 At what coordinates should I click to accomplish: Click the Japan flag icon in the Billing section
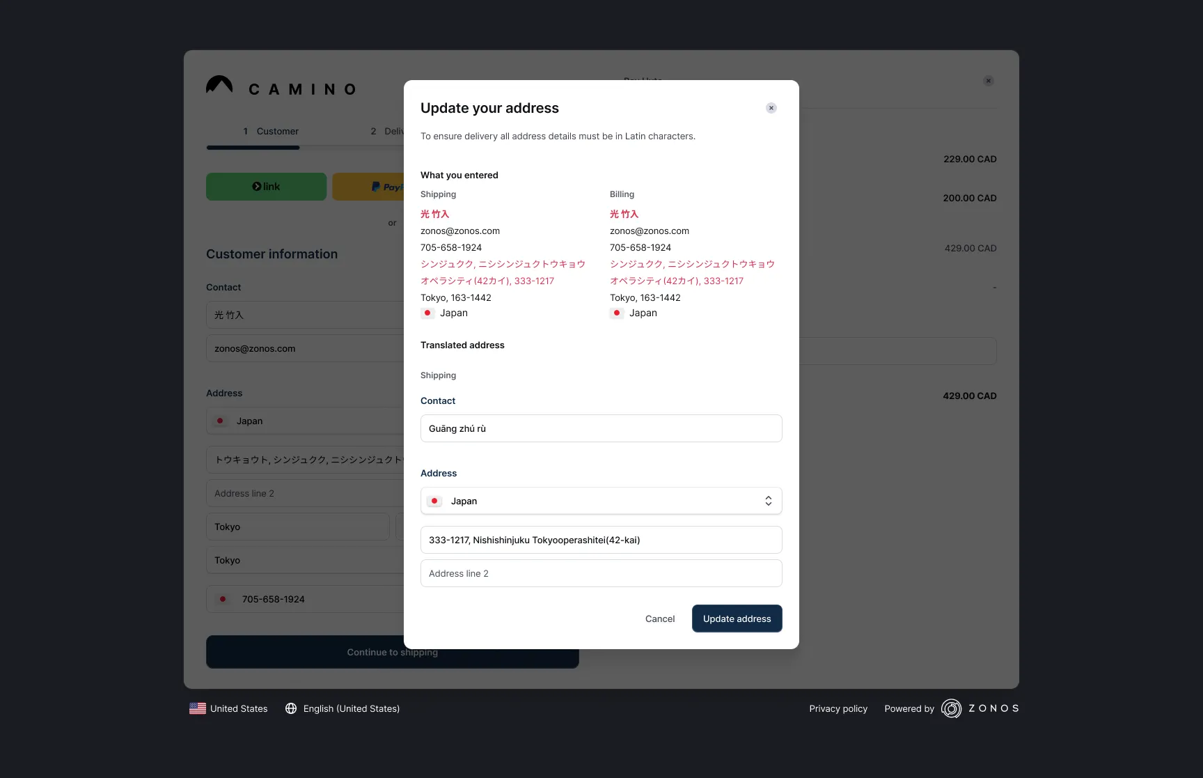pyautogui.click(x=616, y=313)
